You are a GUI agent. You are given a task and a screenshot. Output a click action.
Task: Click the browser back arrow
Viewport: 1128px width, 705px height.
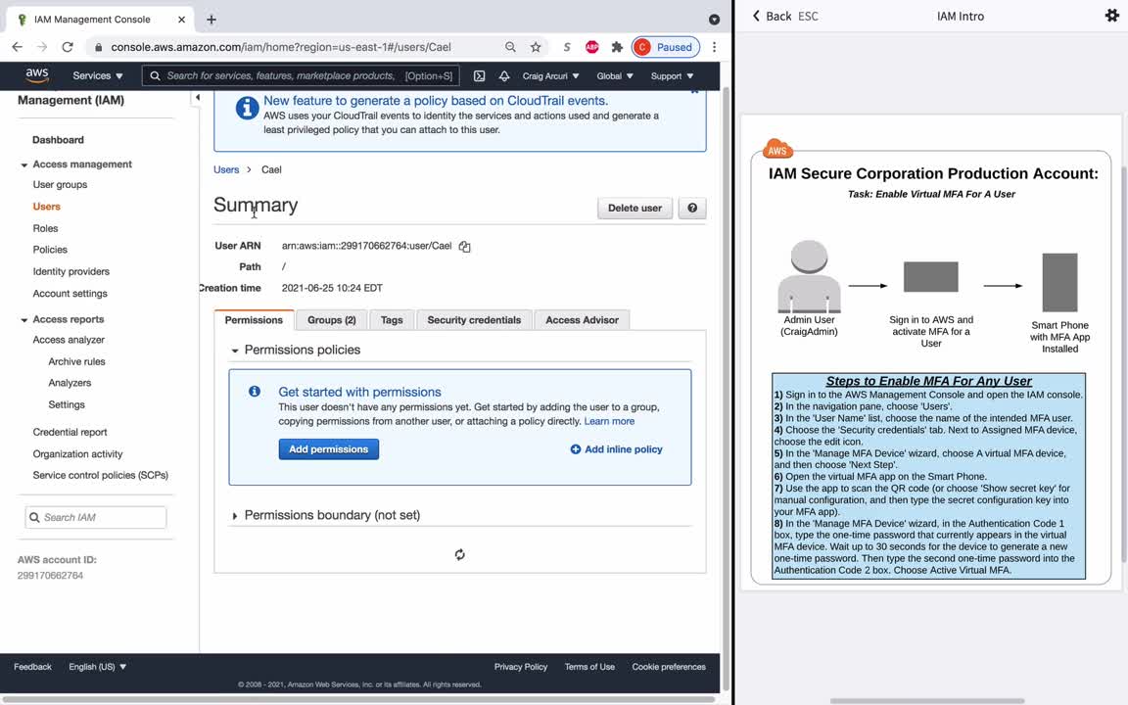(18, 47)
